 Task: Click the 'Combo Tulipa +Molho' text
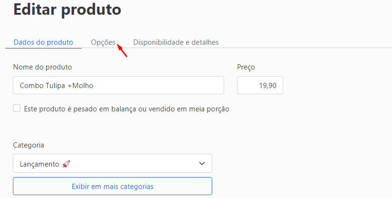[x=56, y=86]
